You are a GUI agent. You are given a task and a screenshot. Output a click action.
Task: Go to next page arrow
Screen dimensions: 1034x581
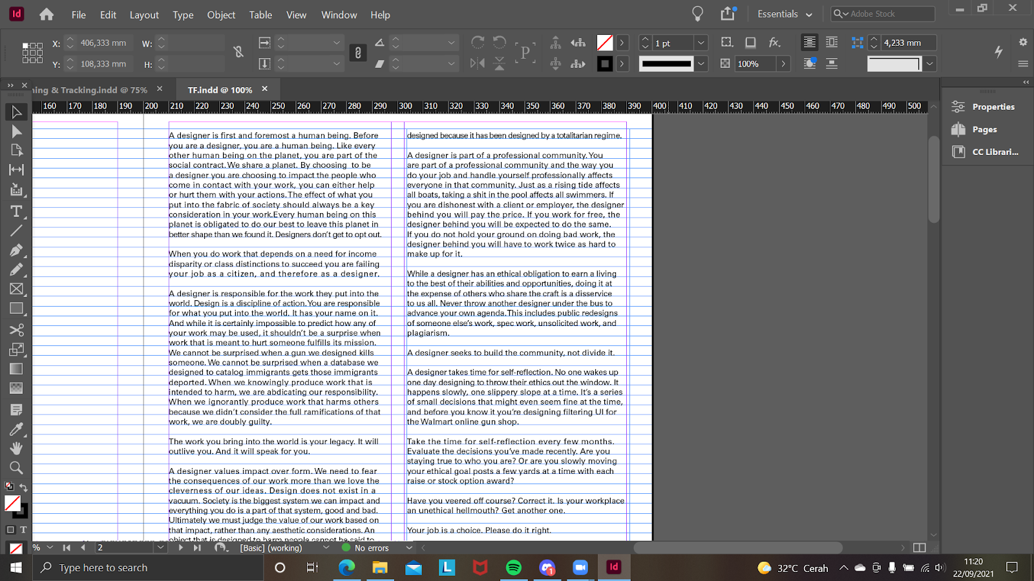pos(180,547)
